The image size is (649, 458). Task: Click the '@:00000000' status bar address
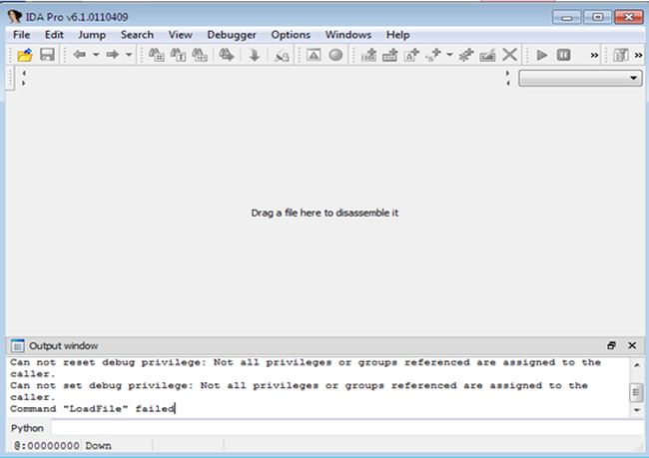47,446
